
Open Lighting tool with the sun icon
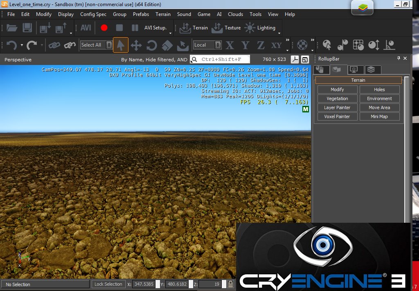[260, 28]
